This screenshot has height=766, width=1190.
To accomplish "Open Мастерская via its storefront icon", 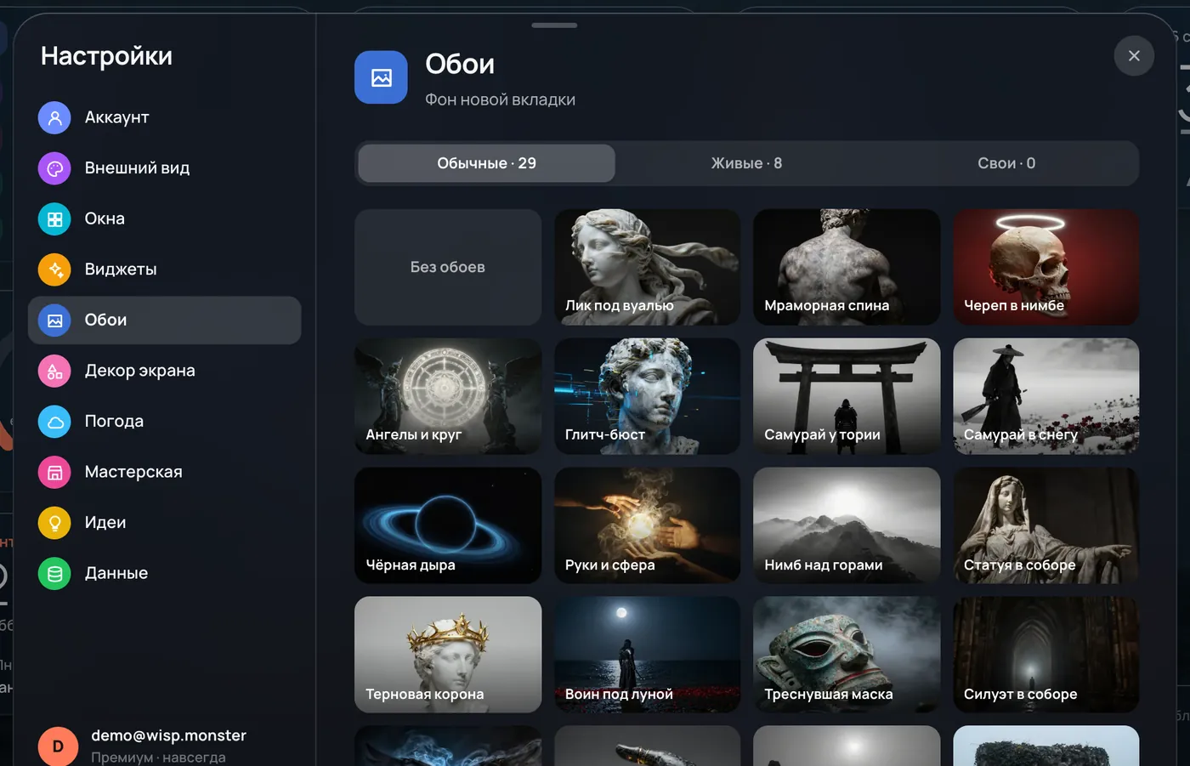I will tap(54, 473).
